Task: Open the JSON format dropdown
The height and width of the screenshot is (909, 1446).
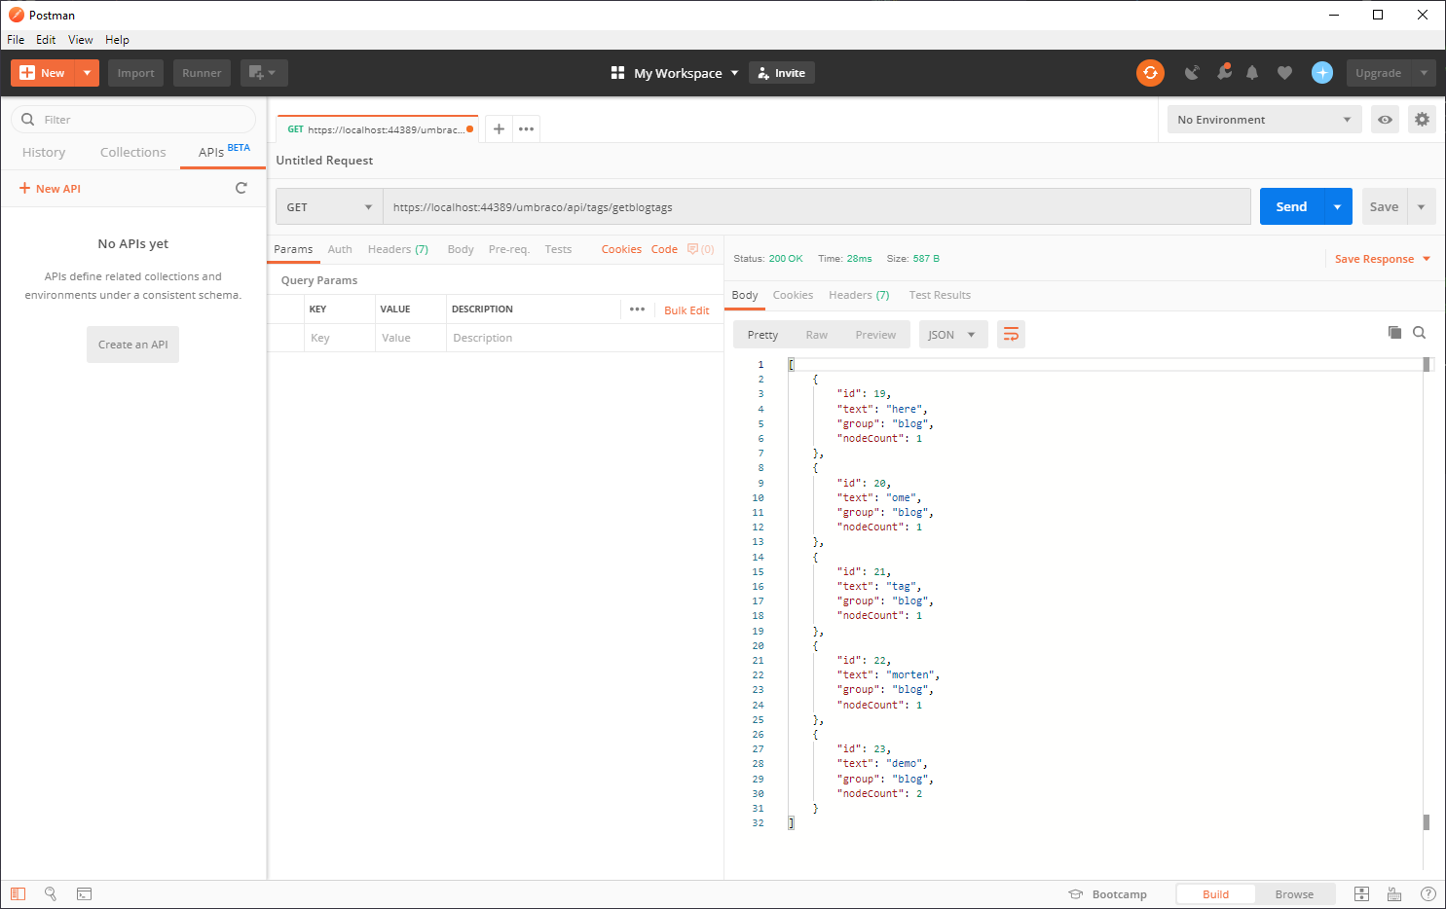Action: 952,335
